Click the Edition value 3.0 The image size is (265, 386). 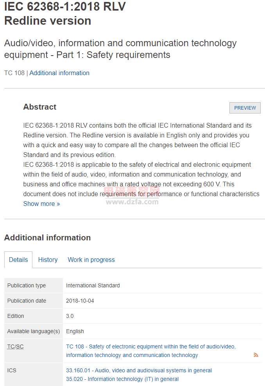point(70,316)
